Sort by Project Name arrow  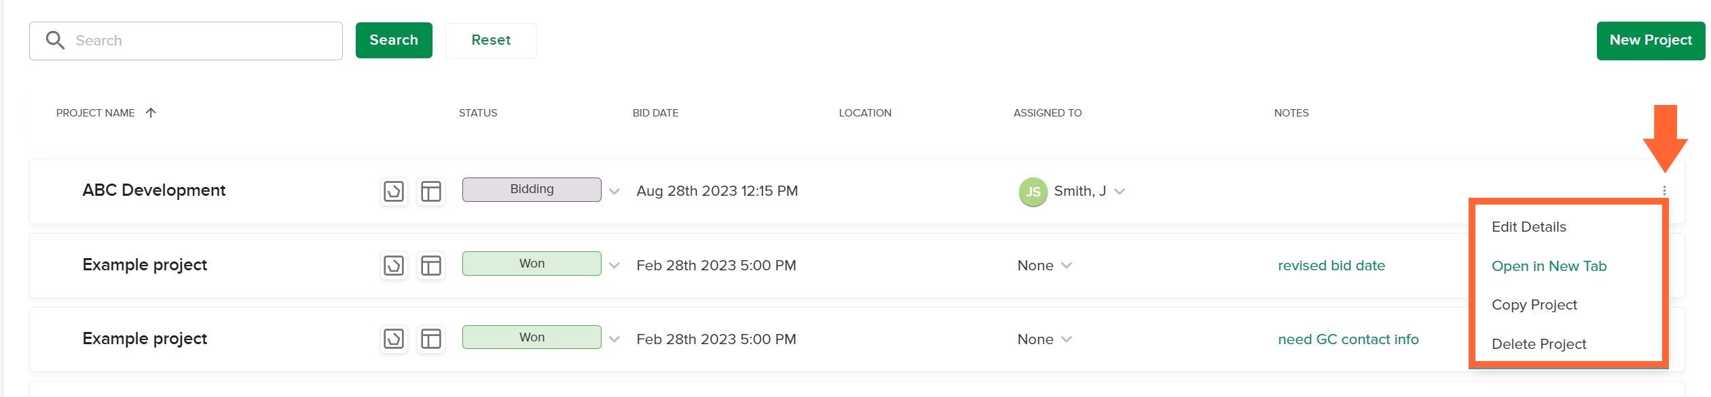click(x=151, y=112)
